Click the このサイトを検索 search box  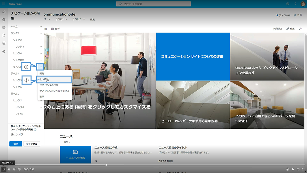(x=153, y=4)
